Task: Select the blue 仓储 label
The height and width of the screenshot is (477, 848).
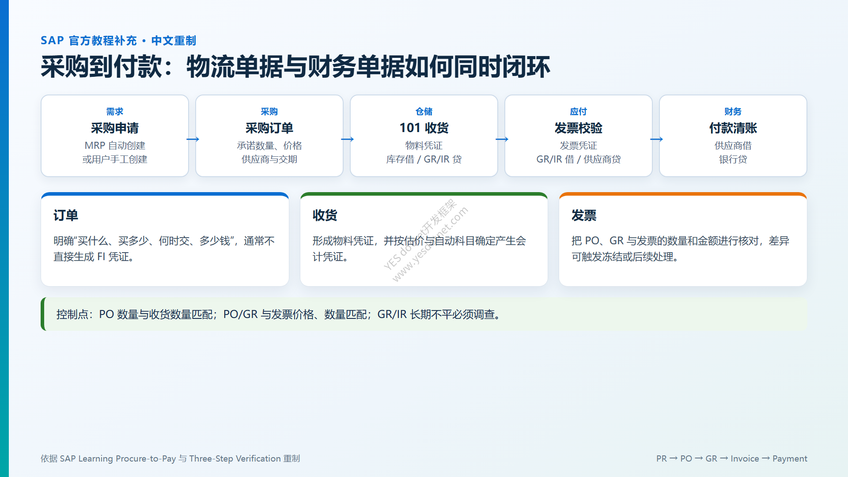Action: pyautogui.click(x=424, y=111)
